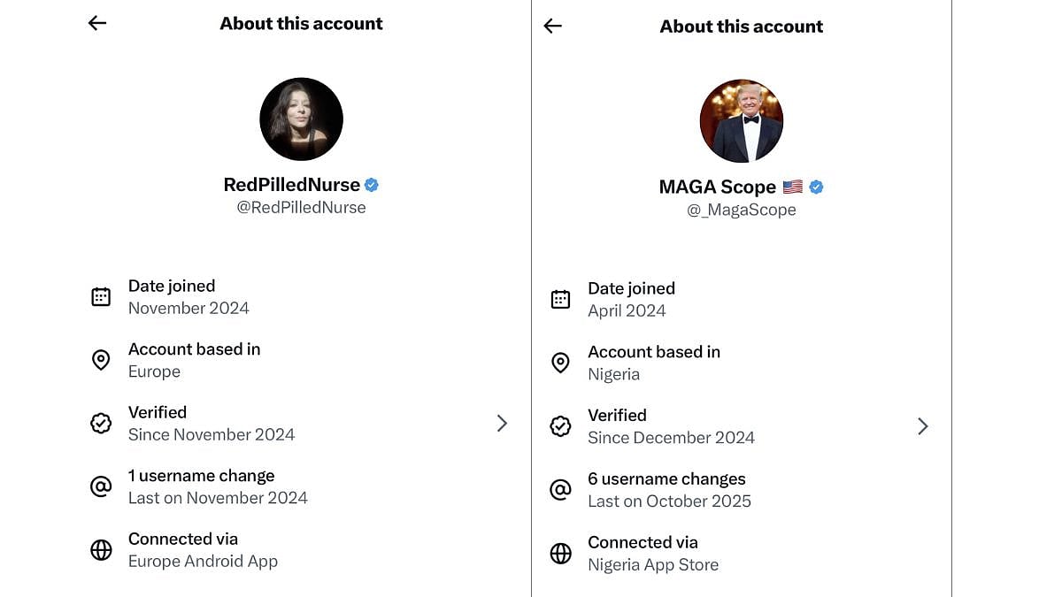Screen dimensions: 1062x597
Task: Click the blue verified badge beside MAGA Scope name
Action: click(x=815, y=187)
